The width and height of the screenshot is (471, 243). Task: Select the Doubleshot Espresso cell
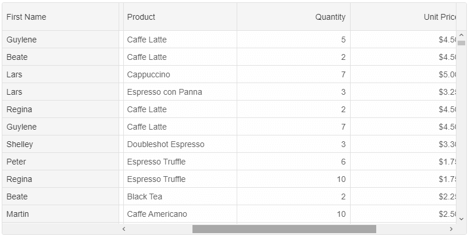pyautogui.click(x=180, y=144)
